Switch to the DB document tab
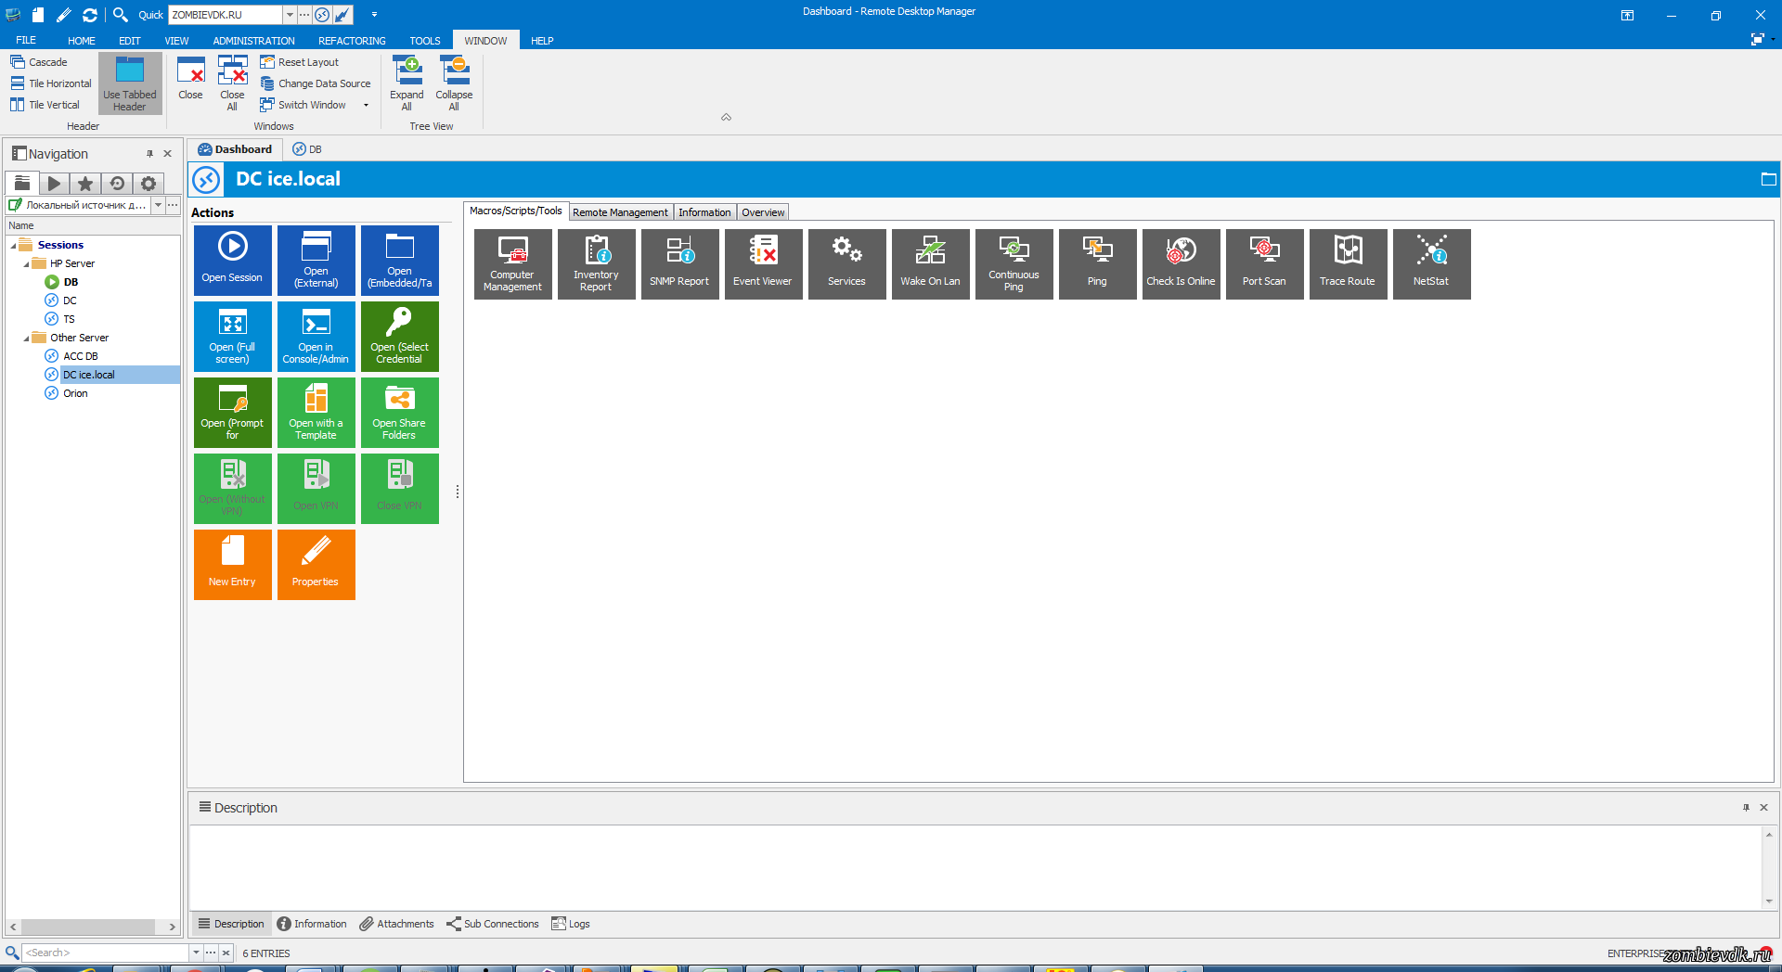 click(x=307, y=149)
